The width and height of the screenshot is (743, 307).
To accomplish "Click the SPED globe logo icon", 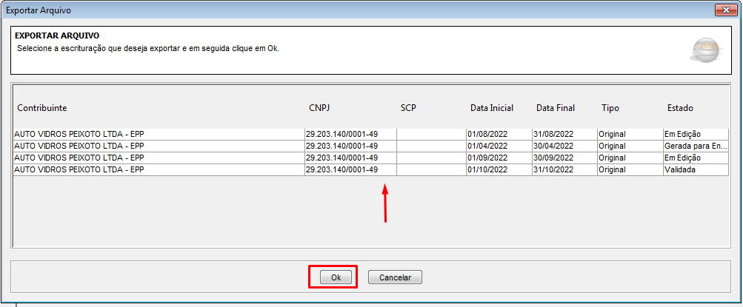I will click(707, 51).
